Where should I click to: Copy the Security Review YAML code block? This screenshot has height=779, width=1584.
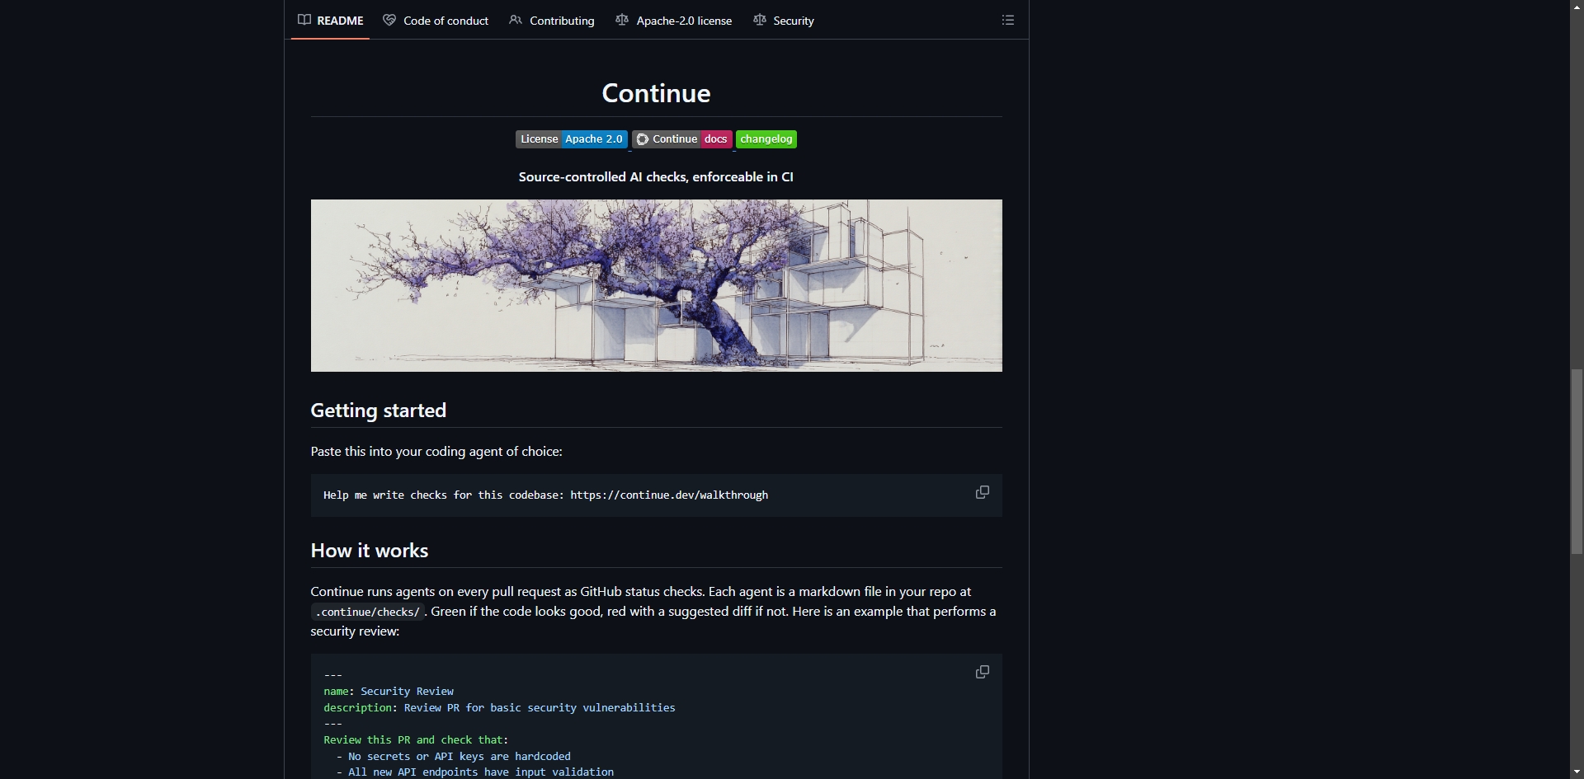(x=983, y=672)
